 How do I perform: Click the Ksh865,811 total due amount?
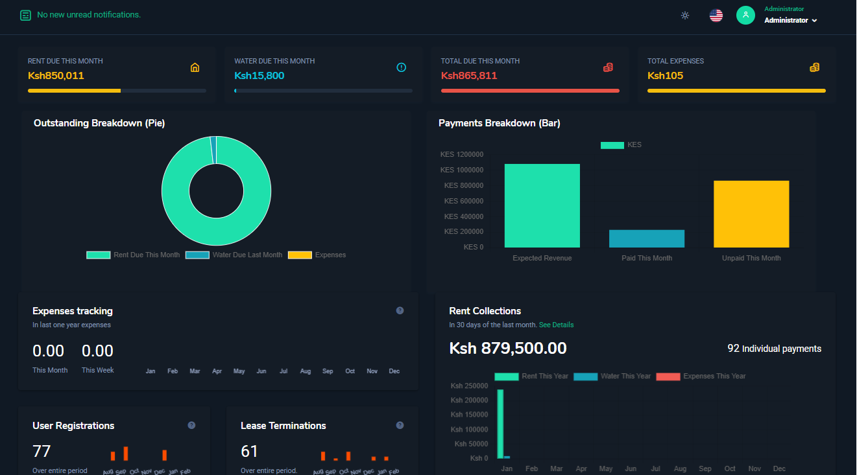pyautogui.click(x=469, y=75)
